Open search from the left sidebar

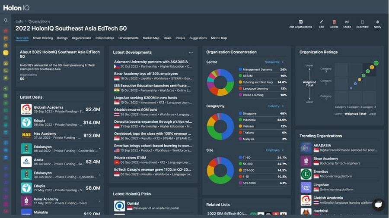(x=6, y=20)
